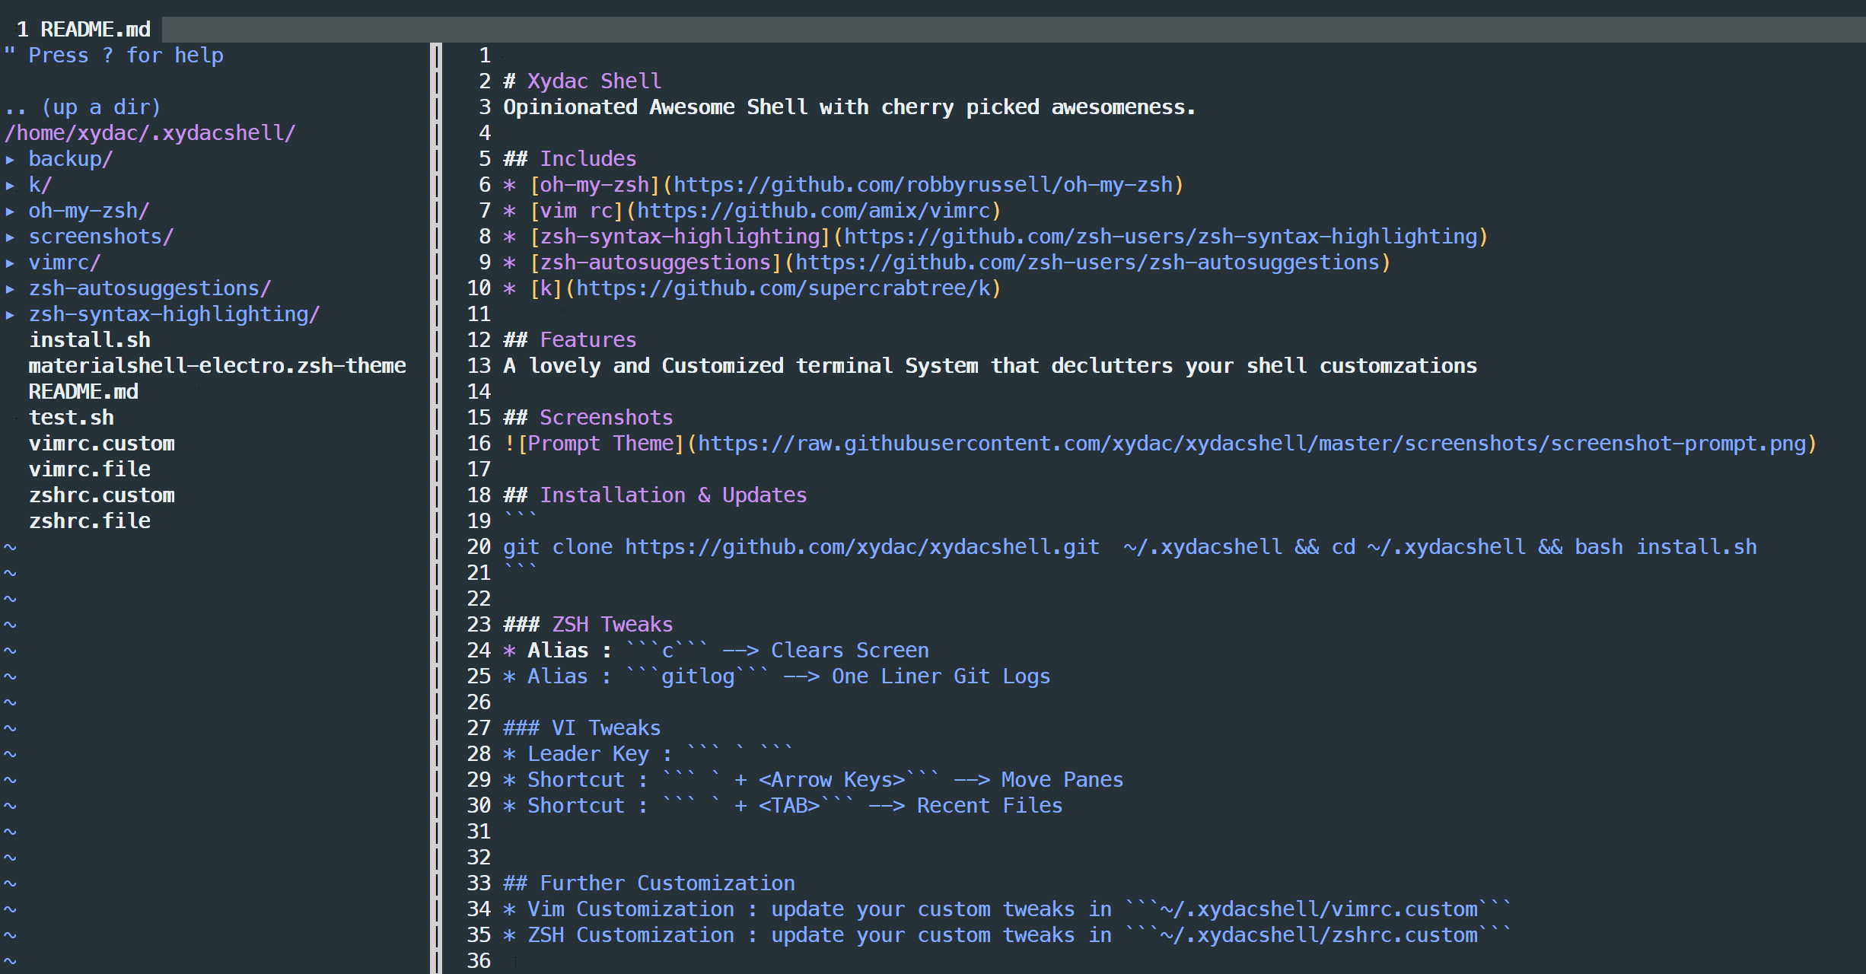Expand the oh-my-zsh/ folder arrow
1866x974 pixels.
pos(10,212)
